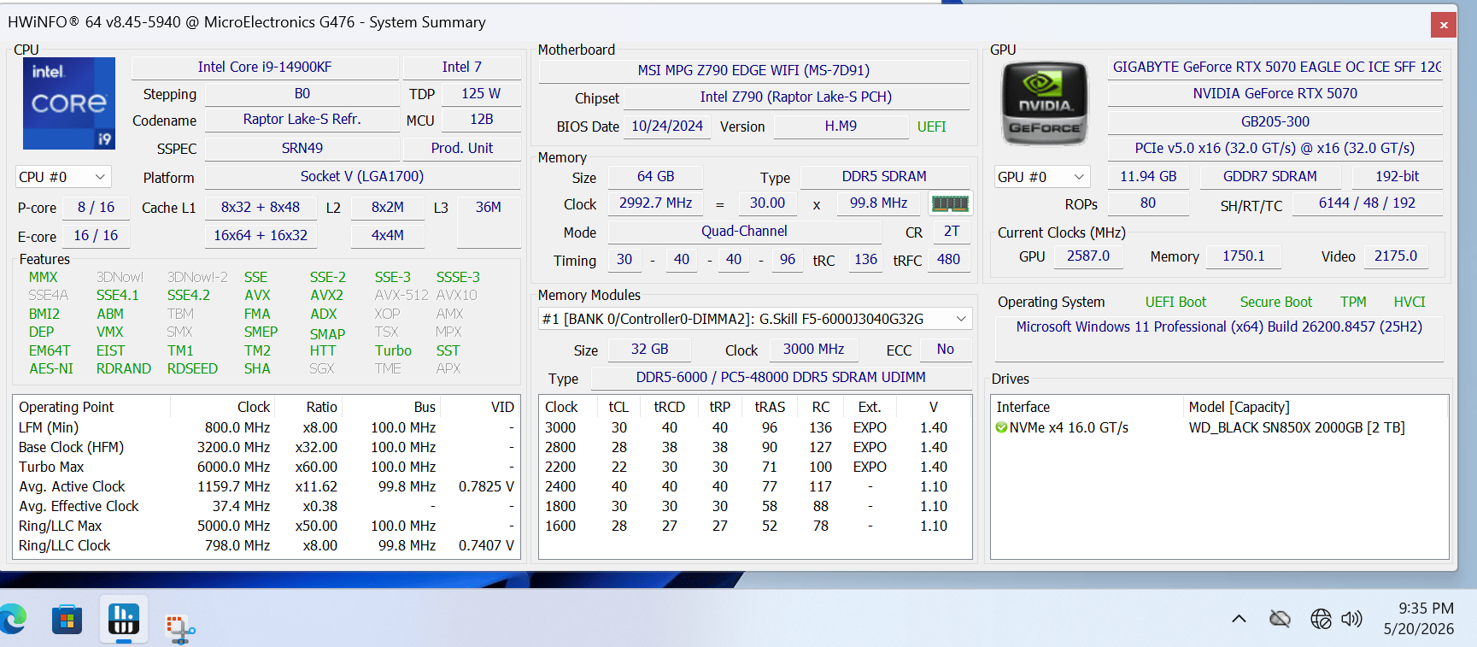Open volume speaker tray icon
This screenshot has height=647, width=1477.
coord(1351,619)
